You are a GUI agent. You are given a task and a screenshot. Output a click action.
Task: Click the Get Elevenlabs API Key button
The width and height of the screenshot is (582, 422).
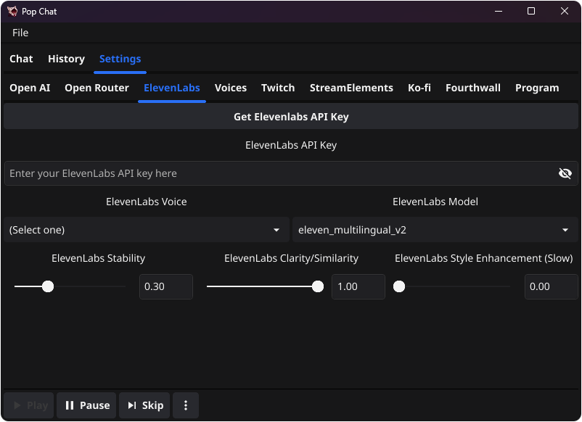[291, 116]
